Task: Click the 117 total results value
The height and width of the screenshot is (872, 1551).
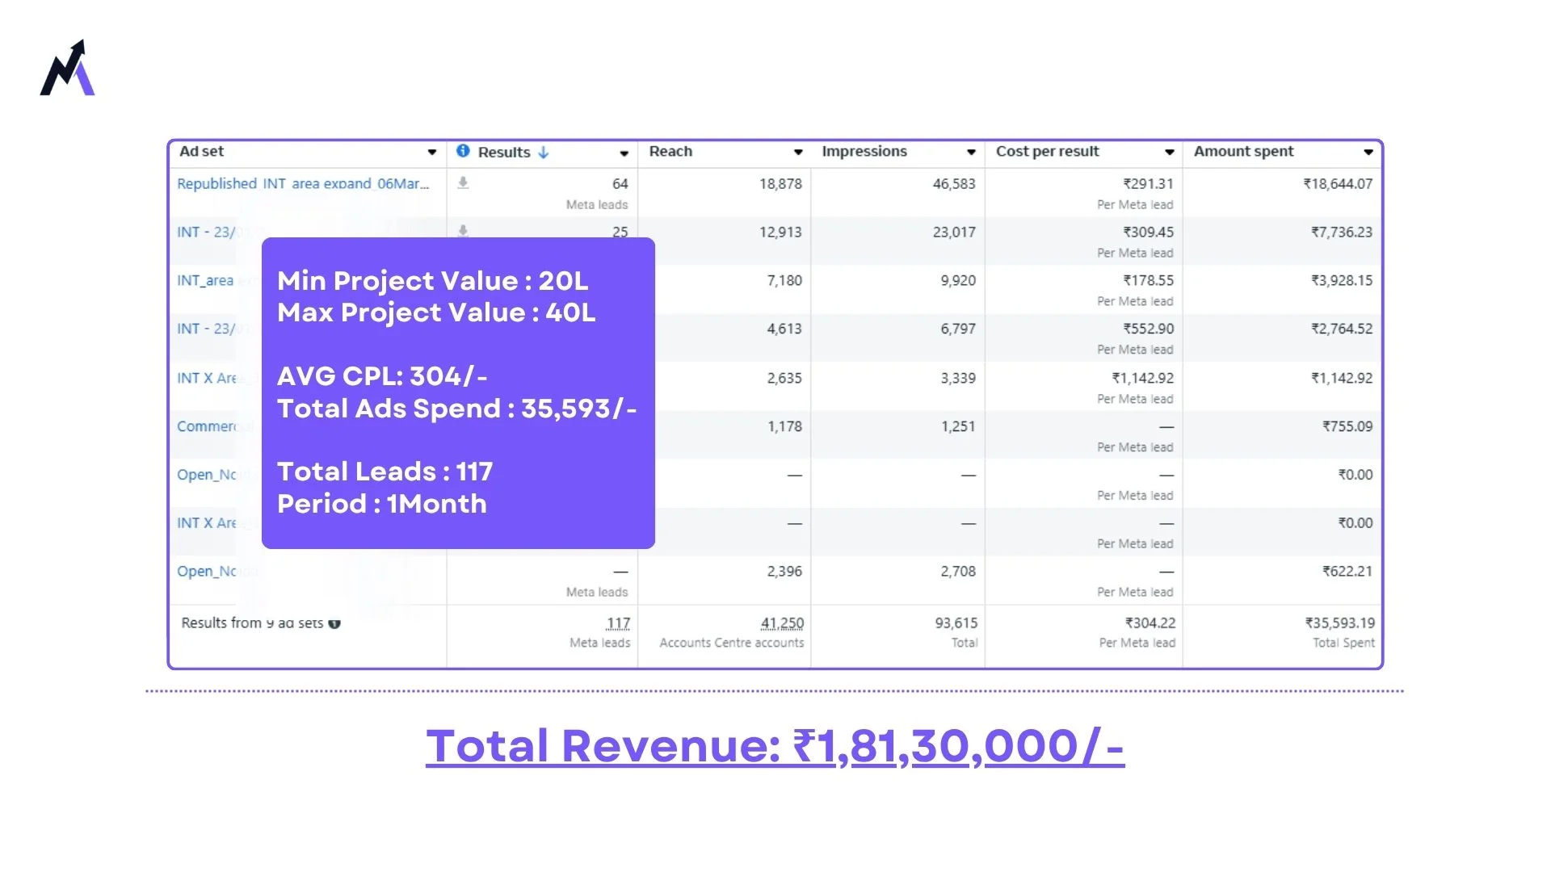Action: 618,623
